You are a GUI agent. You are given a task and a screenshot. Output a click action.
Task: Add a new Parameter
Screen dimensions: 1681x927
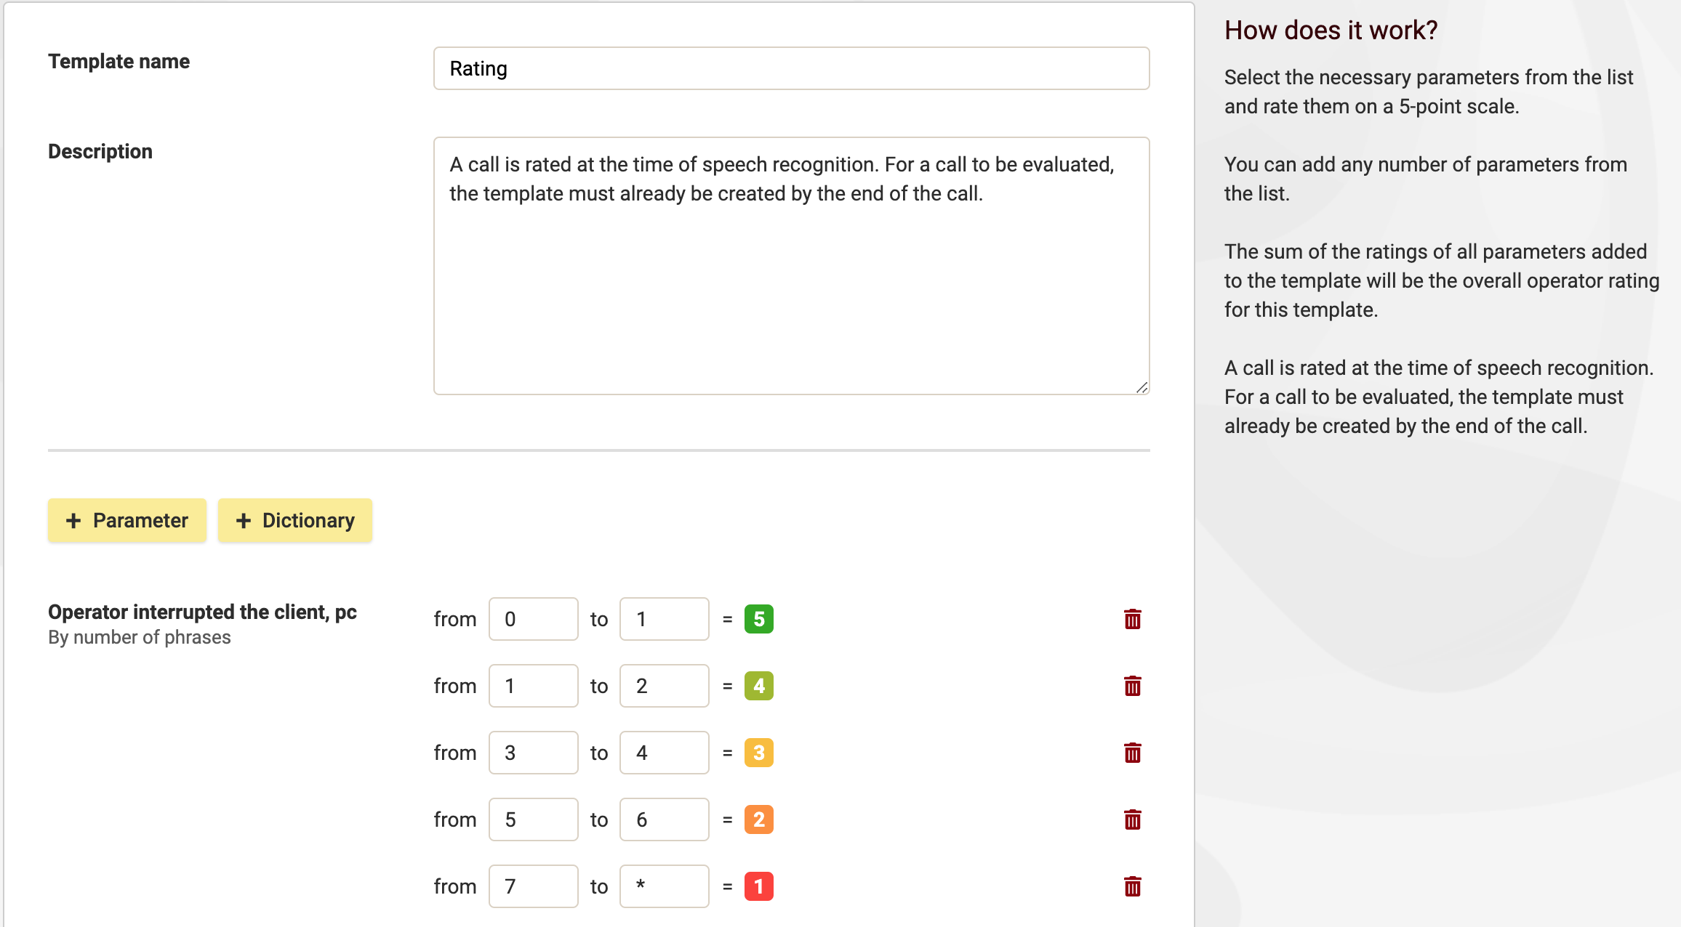click(127, 520)
